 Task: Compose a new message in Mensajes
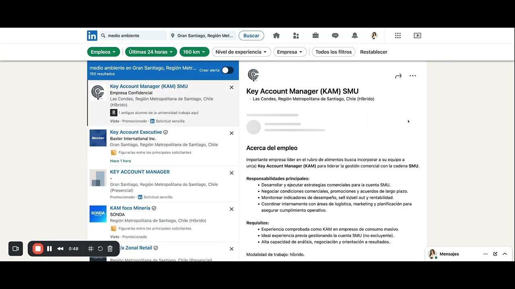point(495,254)
